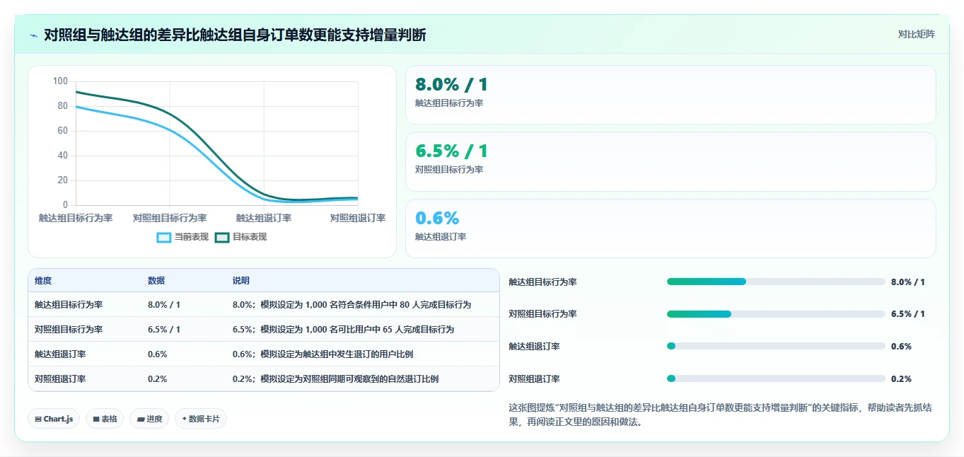Viewport: 964px width, 457px height.
Task: Click the 80 人完成目标行为 description cell
Action: 352,305
